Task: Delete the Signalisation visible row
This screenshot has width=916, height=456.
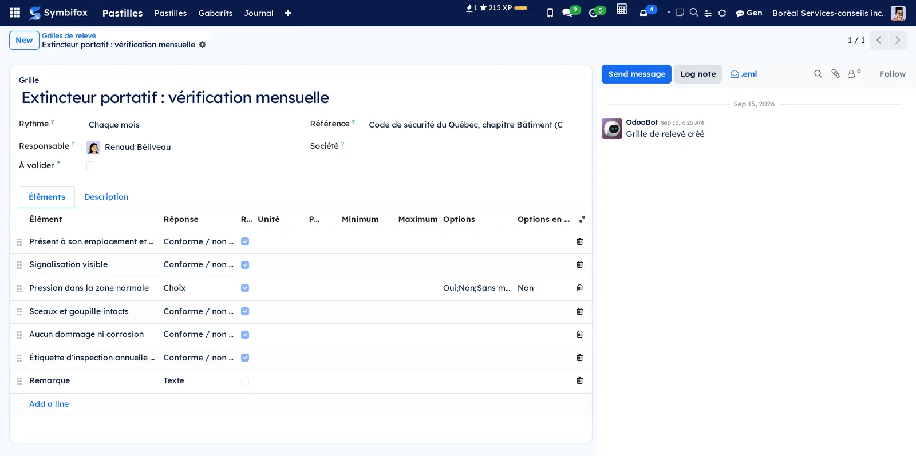Action: (579, 264)
